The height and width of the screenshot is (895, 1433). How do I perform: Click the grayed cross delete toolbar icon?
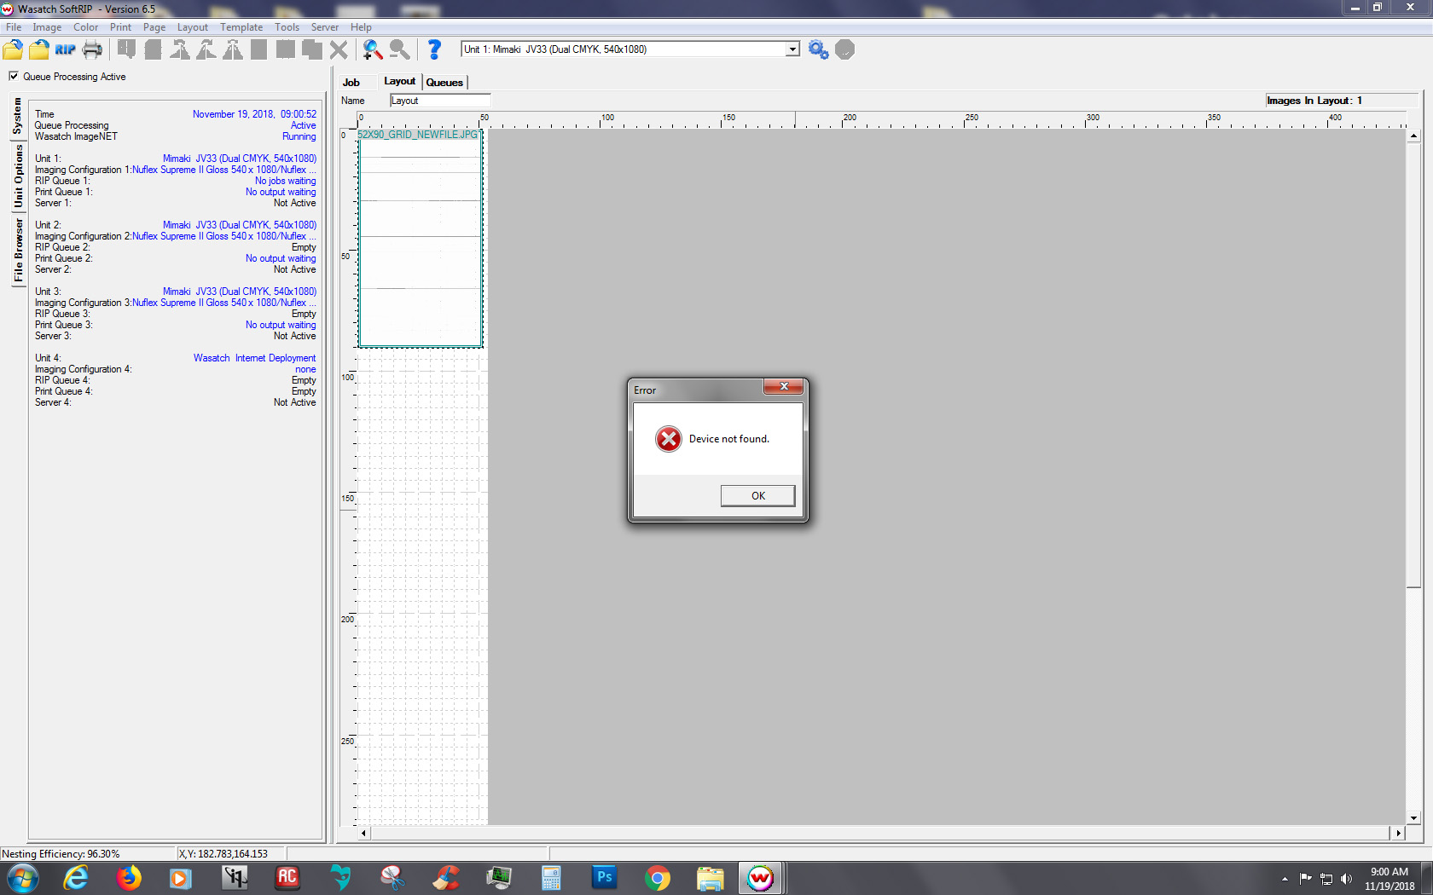pos(339,49)
